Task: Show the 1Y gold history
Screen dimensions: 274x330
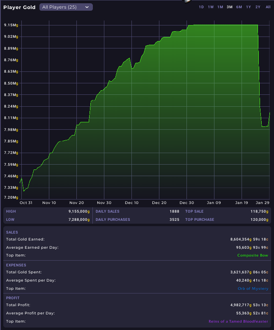Action: coord(249,7)
